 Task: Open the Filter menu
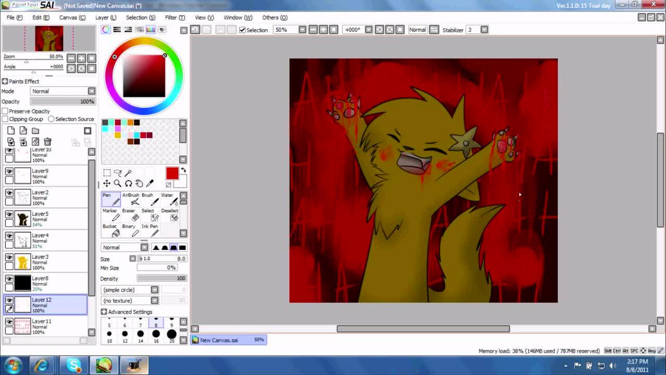tap(175, 18)
